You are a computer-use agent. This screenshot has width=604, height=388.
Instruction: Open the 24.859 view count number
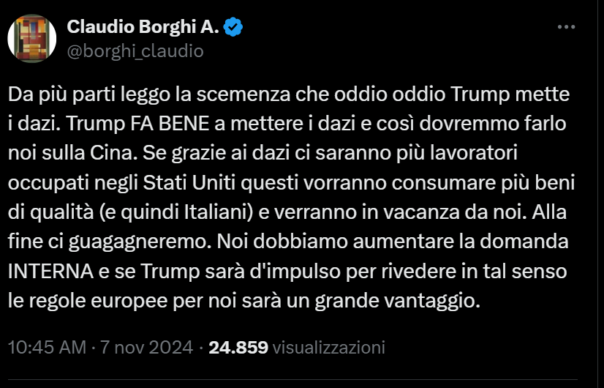point(238,346)
